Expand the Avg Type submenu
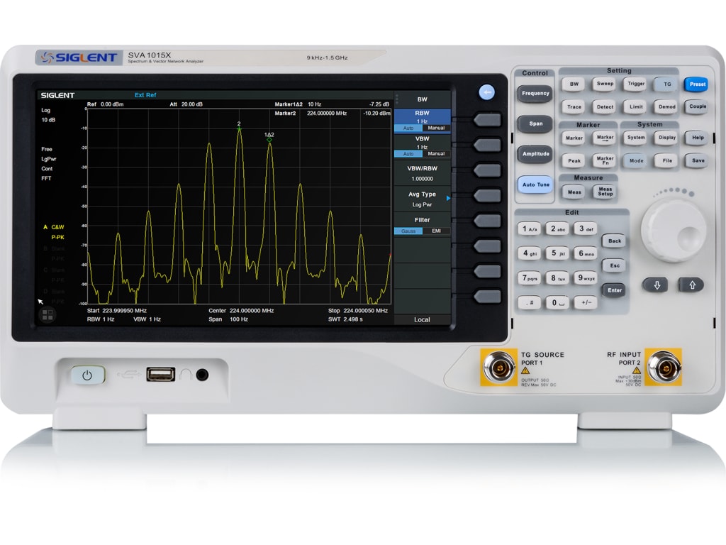This screenshot has width=726, height=545. 422,199
